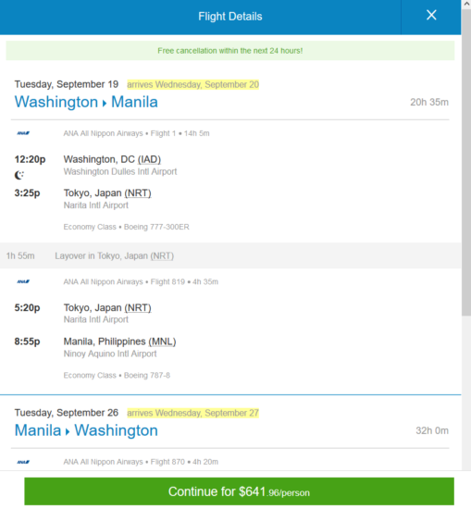Click the ANA logo for Flight 870
Viewport: 471px width, 509px height.
click(23, 462)
